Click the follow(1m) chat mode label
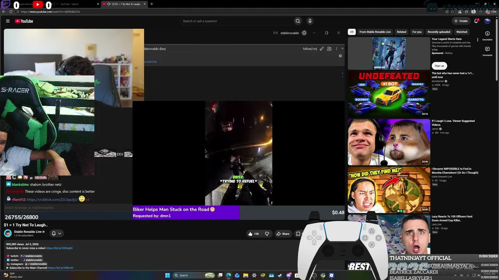The image size is (499, 280). click(x=310, y=49)
